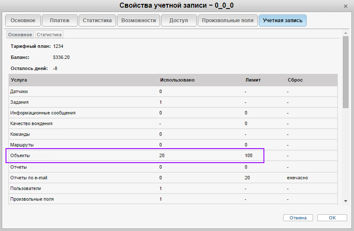
Task: Open the top Статистика tab
Action: click(x=97, y=20)
